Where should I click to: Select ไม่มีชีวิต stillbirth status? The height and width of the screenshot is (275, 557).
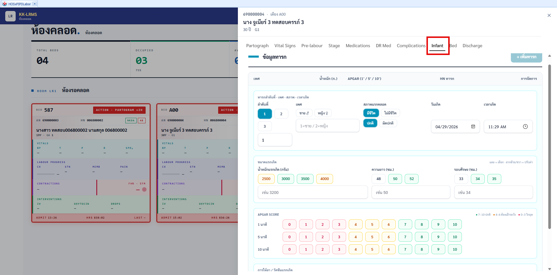[390, 113]
